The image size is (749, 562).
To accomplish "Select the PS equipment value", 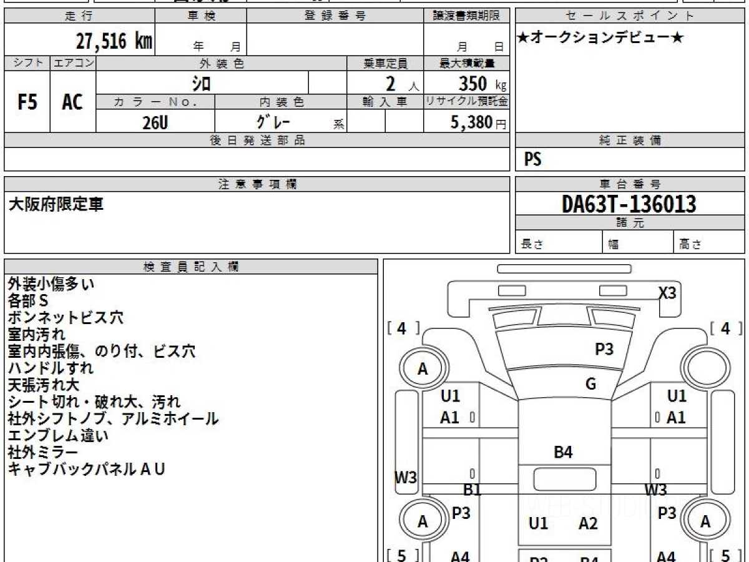I will click(532, 160).
